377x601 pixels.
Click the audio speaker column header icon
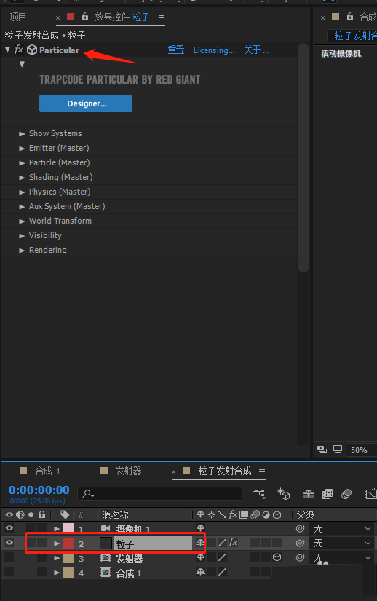tap(20, 514)
